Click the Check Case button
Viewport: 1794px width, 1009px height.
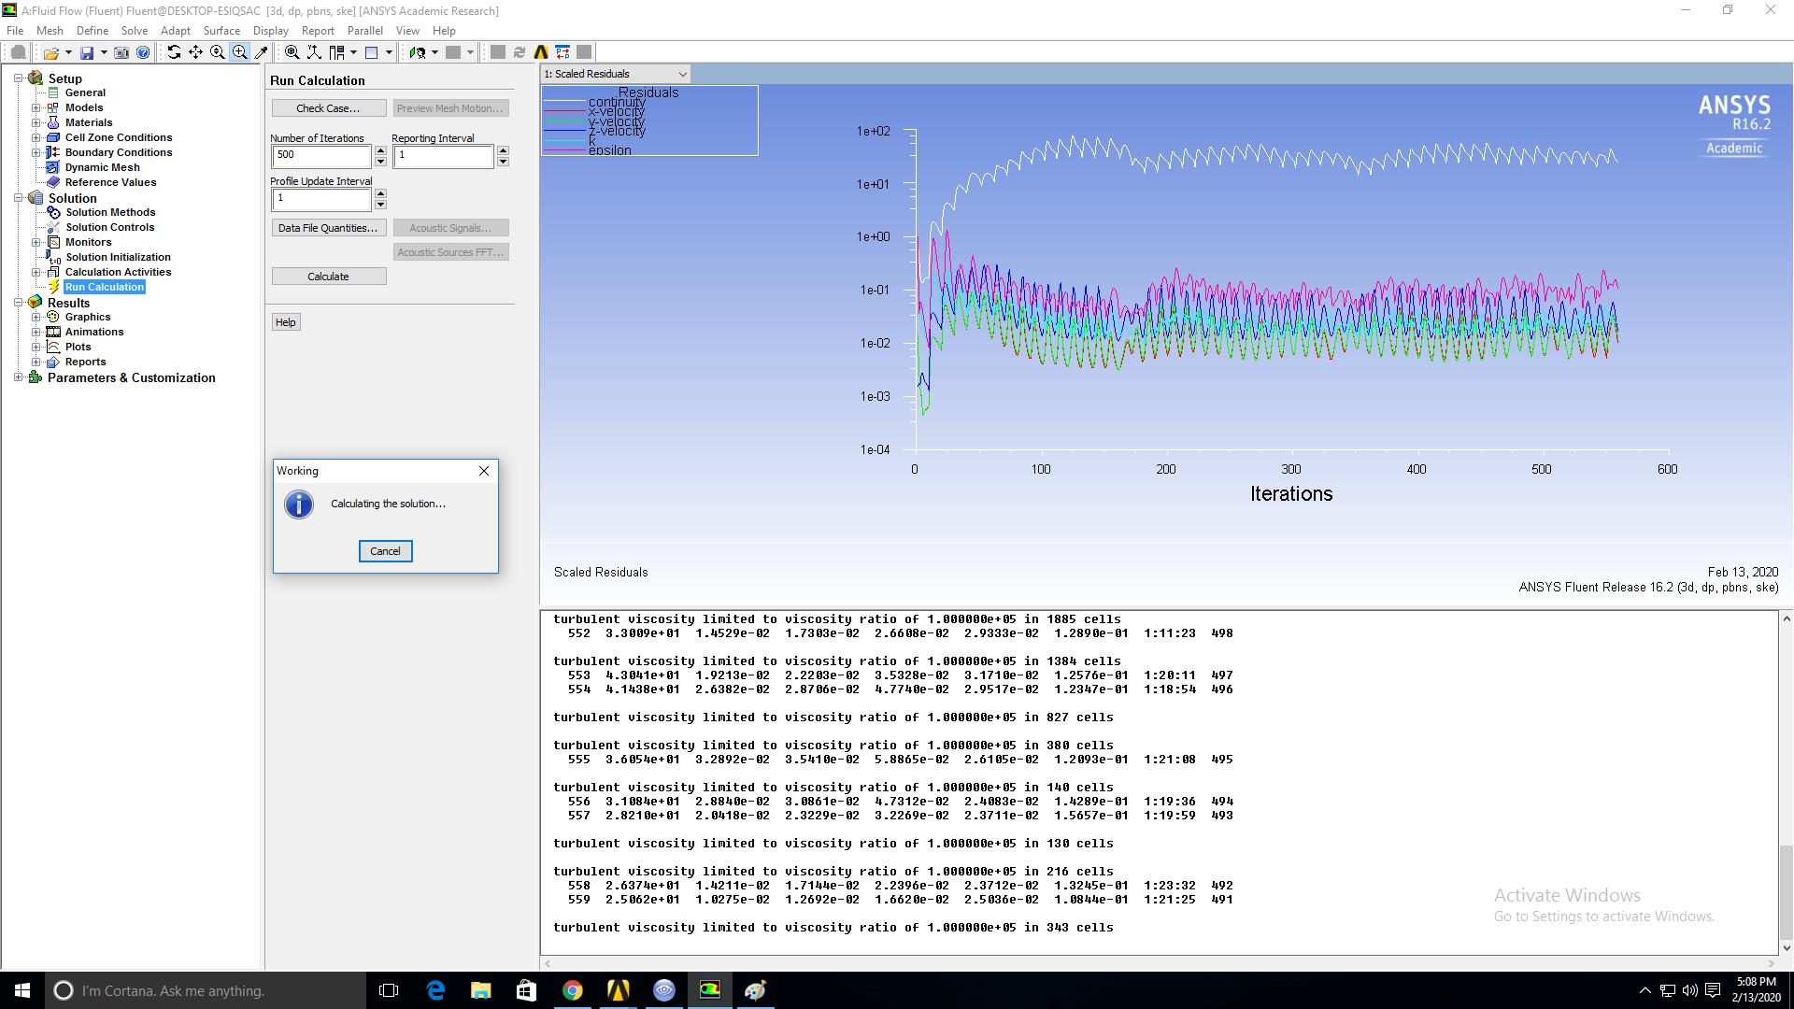tap(328, 108)
